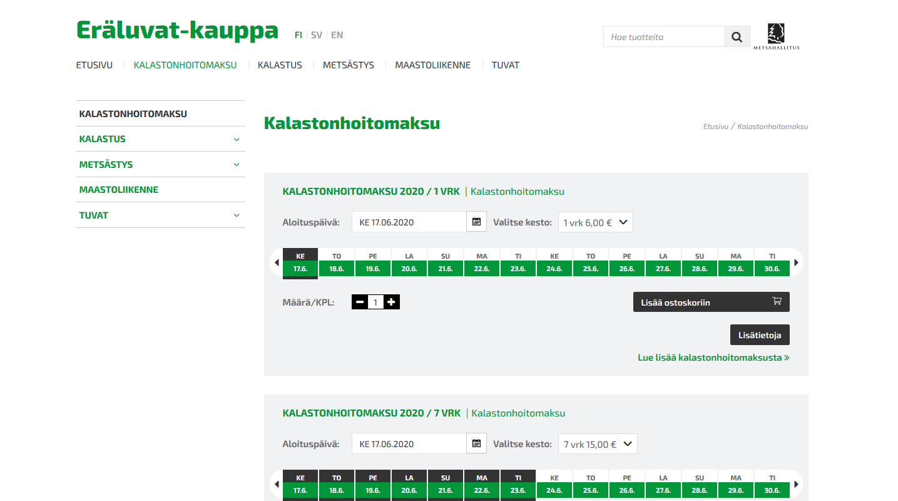Screen dimensions: 898x501
Task: Select LA 20.6. in 1 VRK calendar
Action: (409, 262)
